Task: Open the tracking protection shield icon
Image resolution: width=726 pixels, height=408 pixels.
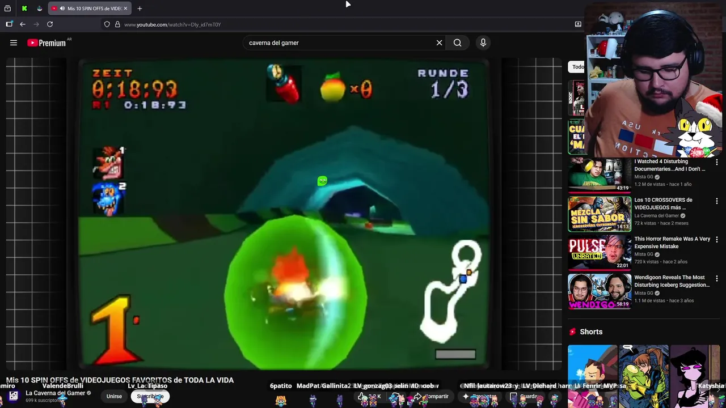Action: coord(107,24)
